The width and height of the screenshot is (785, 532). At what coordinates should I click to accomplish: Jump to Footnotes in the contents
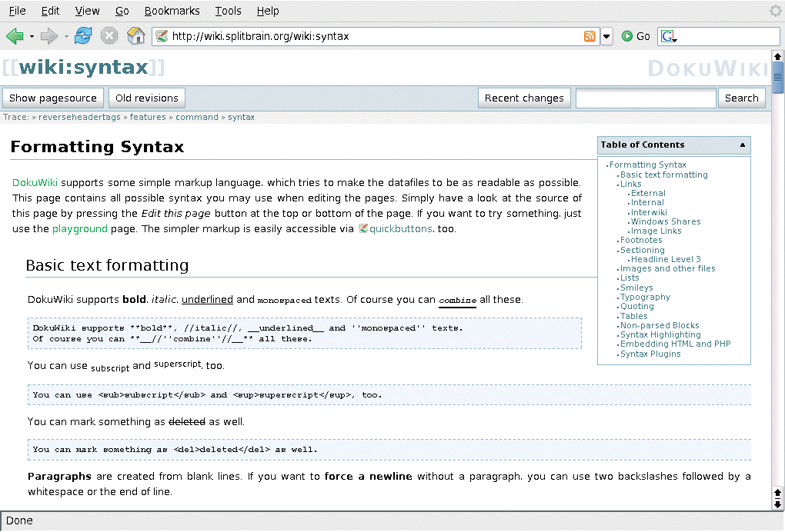point(641,240)
